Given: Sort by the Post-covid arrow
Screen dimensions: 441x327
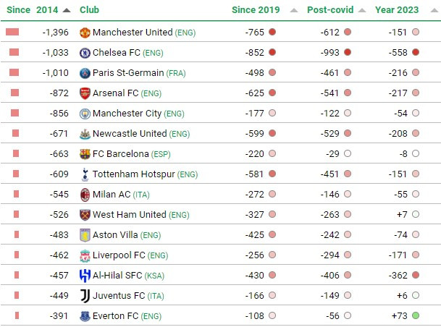Looking at the screenshot, I should point(362,10).
